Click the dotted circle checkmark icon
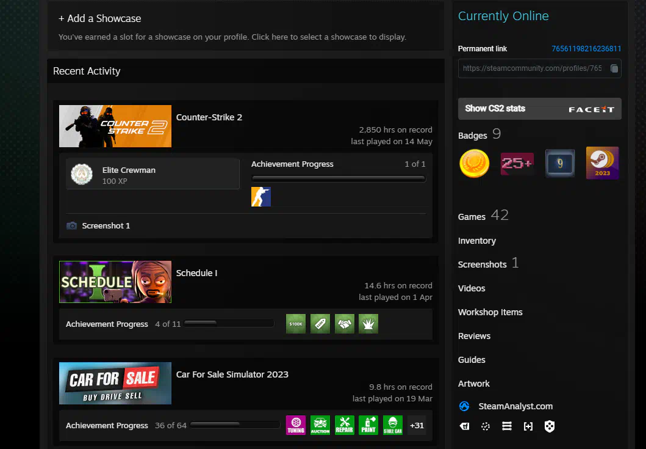646x449 pixels. tap(486, 426)
